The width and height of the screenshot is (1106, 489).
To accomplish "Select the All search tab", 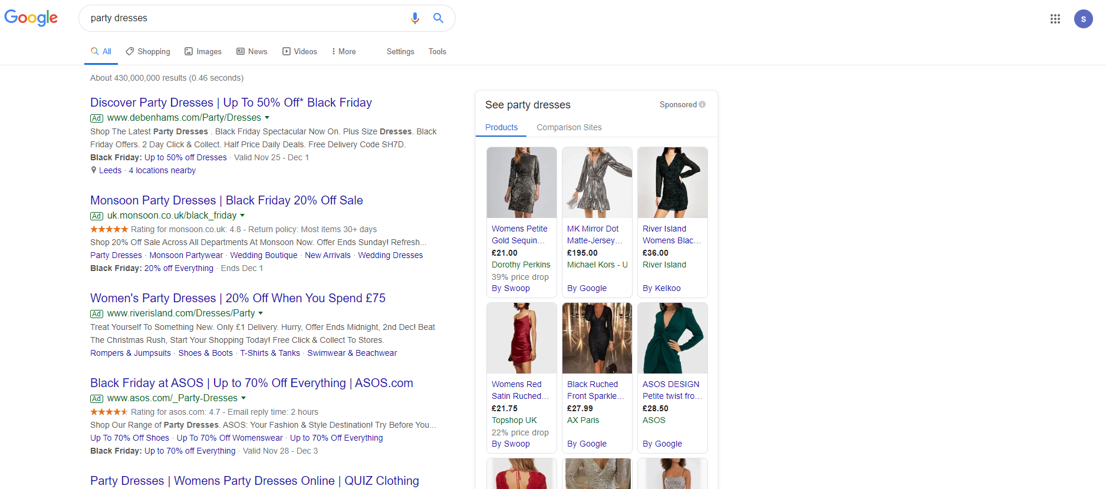I will point(101,52).
